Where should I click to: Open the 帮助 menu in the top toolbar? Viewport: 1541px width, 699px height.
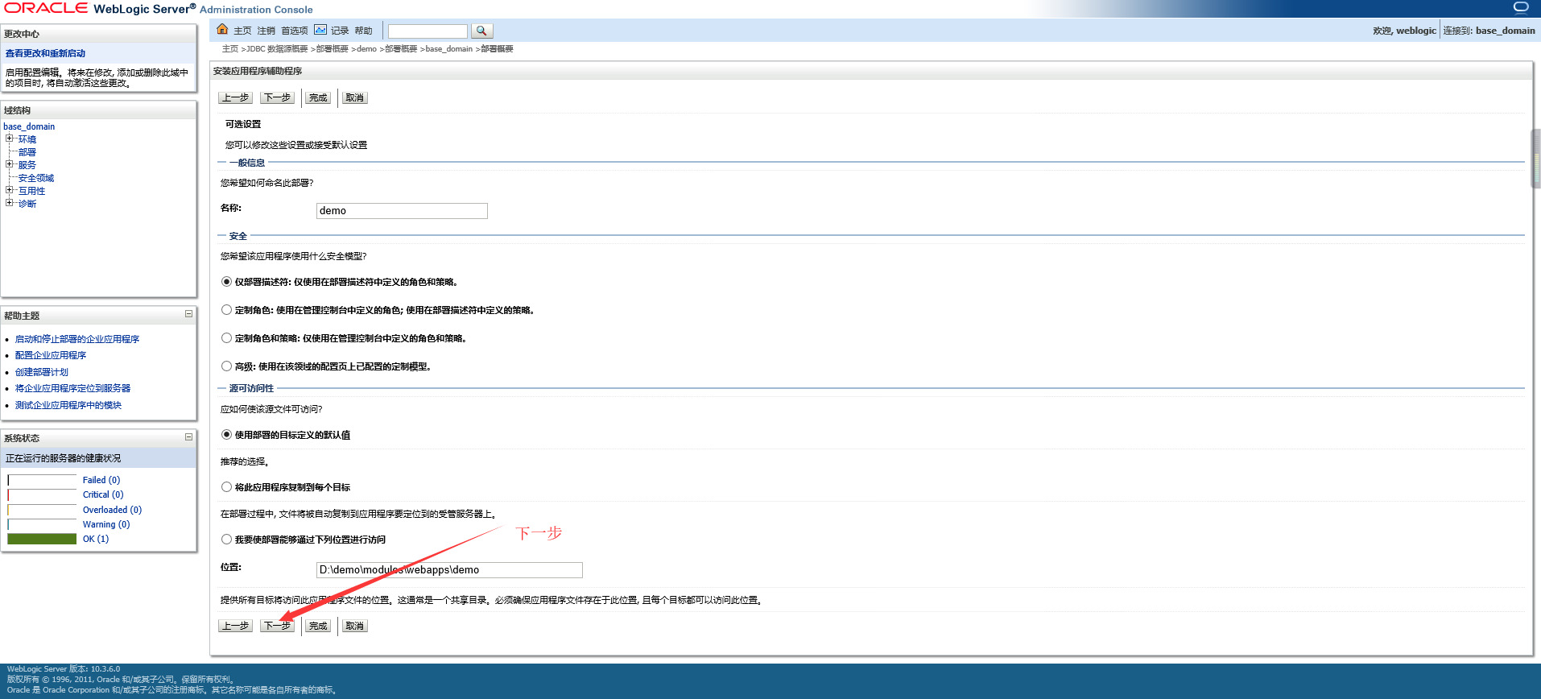(x=363, y=31)
